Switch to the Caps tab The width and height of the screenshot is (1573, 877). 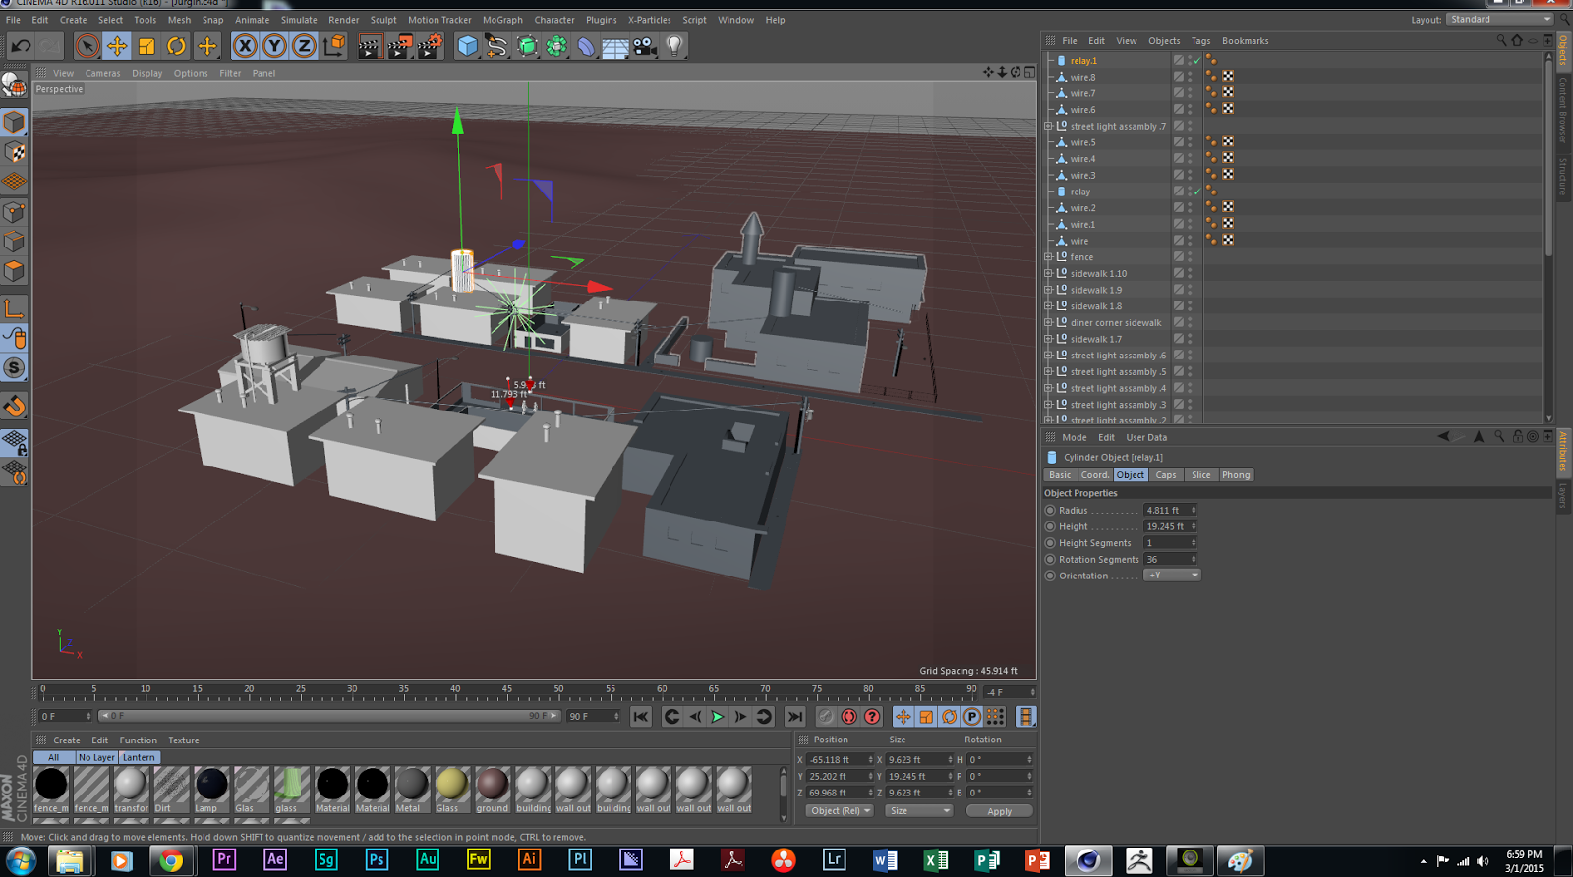tap(1166, 475)
